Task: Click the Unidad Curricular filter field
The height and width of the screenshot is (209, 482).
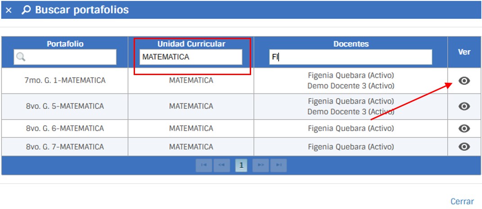Action: click(191, 57)
